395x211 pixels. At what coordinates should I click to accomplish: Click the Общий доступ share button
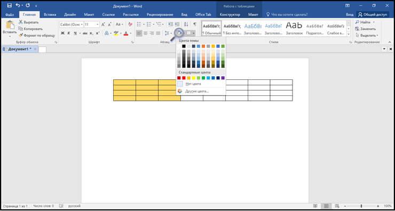373,14
